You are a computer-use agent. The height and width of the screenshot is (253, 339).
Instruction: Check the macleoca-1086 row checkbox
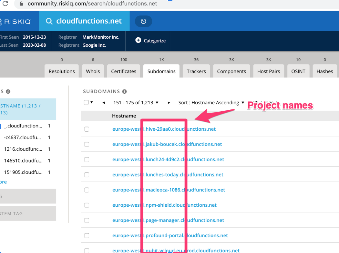[87, 190]
